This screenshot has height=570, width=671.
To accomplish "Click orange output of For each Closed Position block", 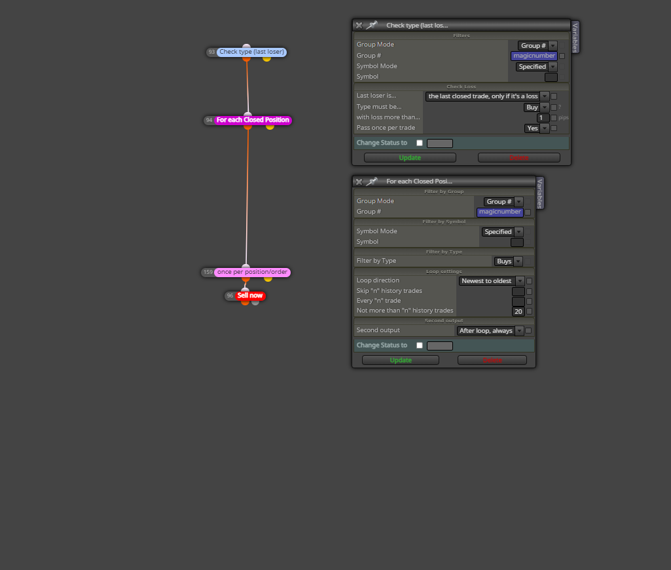I will pos(247,126).
